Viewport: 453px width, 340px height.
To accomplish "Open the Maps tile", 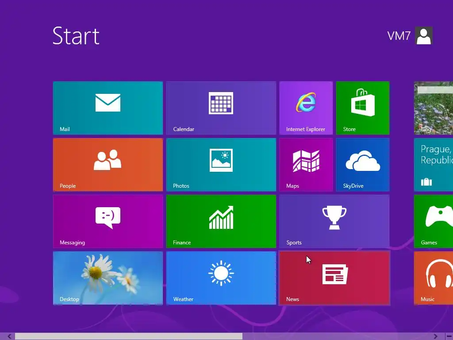I will pyautogui.click(x=306, y=165).
